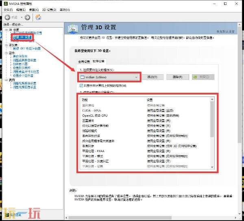This screenshot has width=244, height=221.
Task: Open the 帮助(H) menu
Action: point(65,10)
